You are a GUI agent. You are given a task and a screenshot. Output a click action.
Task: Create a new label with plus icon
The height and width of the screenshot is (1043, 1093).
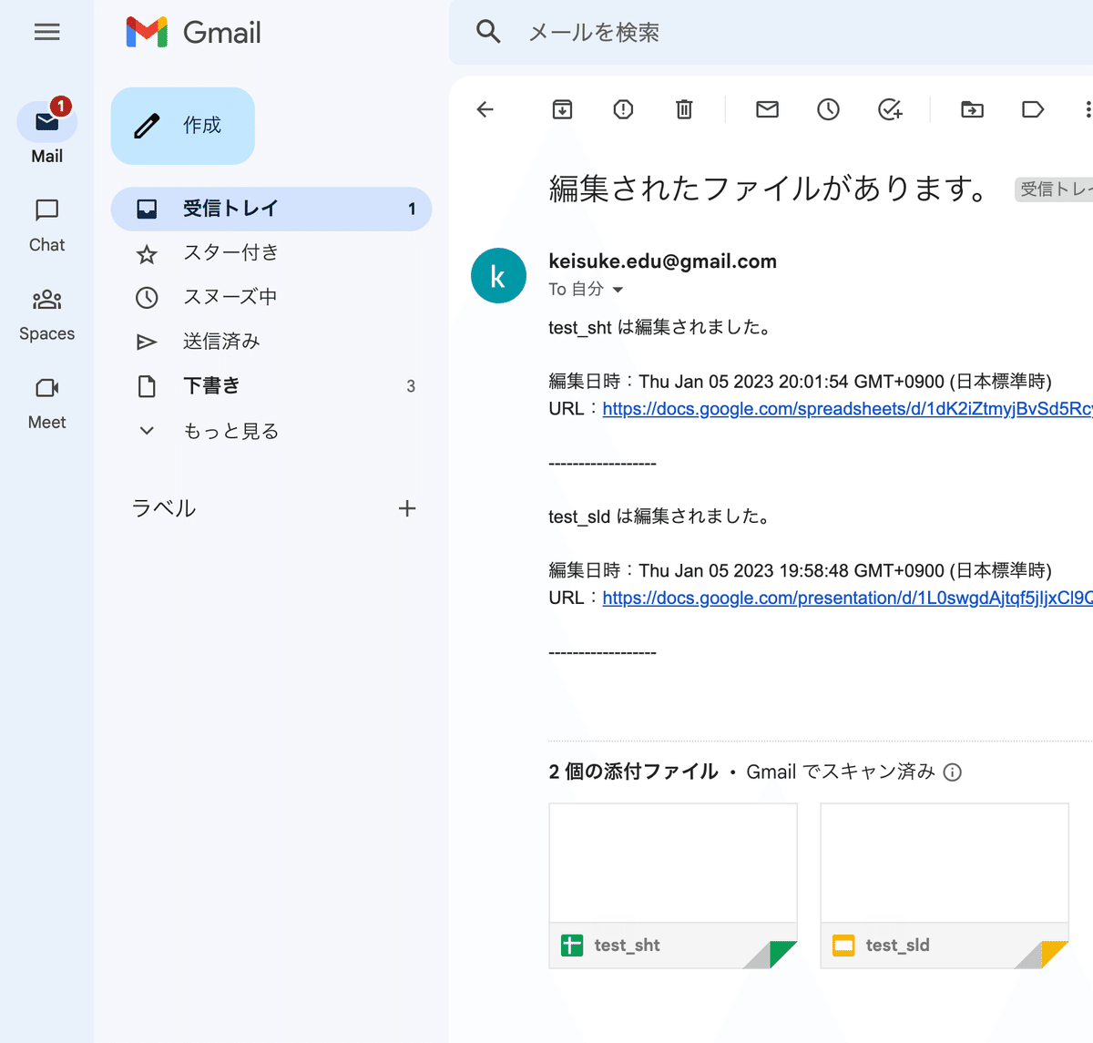point(407,508)
